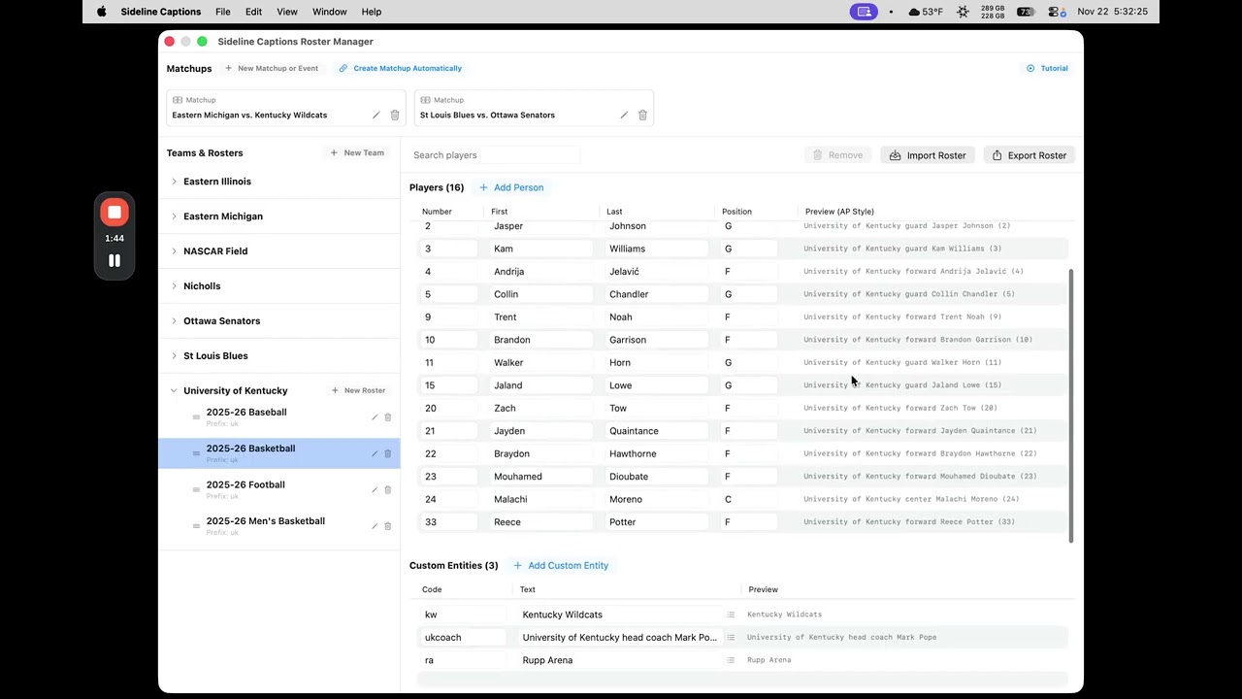
Task: Click the text field 'Rupp Arena'
Action: [619, 660]
